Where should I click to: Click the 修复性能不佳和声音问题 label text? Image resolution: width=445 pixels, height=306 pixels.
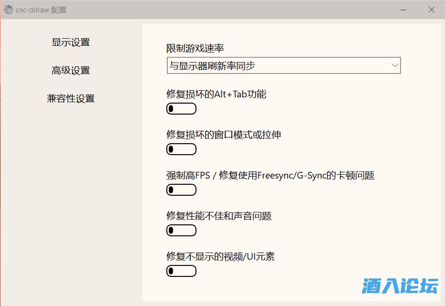click(219, 216)
